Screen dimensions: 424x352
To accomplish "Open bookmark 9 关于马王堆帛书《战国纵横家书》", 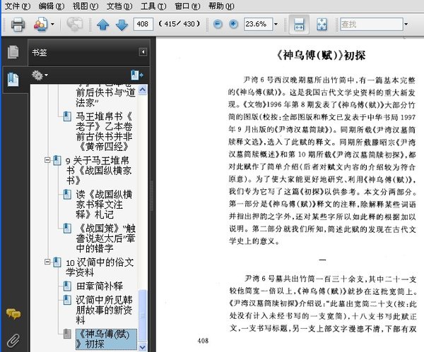I will (99, 170).
